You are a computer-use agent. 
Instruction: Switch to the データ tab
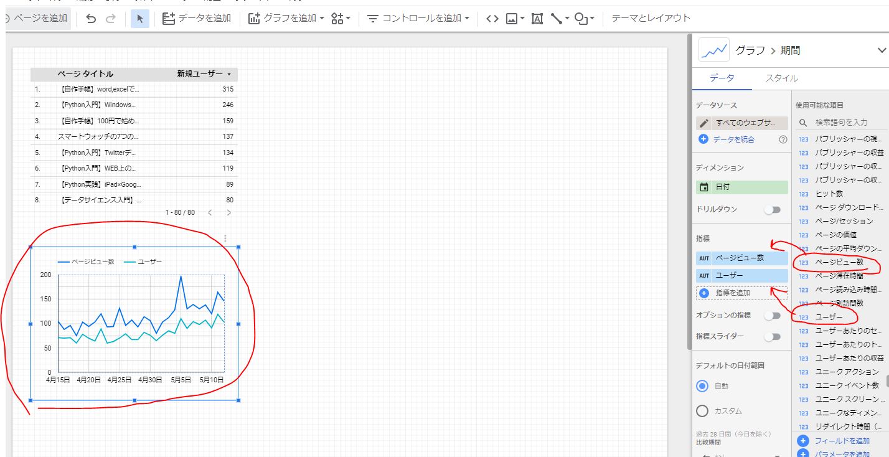point(722,78)
